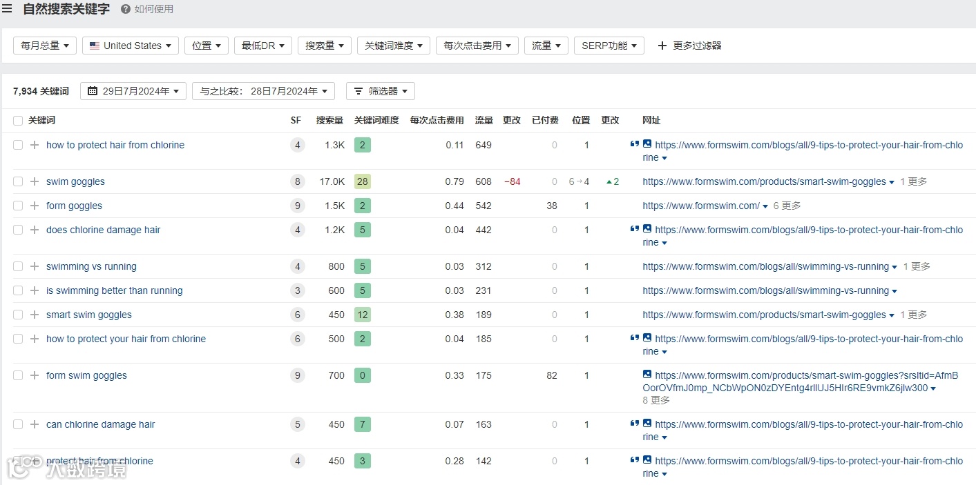Click SF badge 9 for 'form goggles'
This screenshot has width=976, height=485.
[298, 206]
